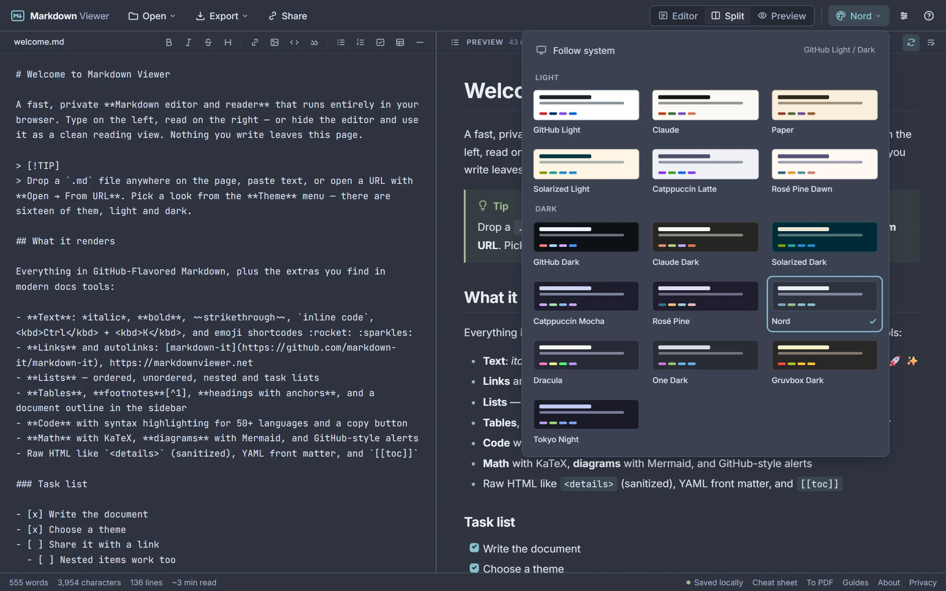The image size is (946, 591).
Task: Switch to Preview view tab
Action: pos(782,16)
